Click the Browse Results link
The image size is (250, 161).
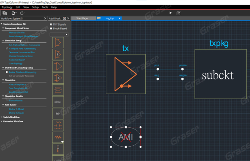point(16,101)
